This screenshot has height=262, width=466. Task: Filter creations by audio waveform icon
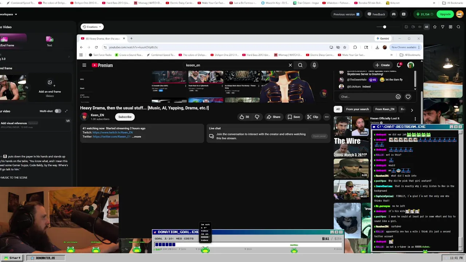coord(420,27)
